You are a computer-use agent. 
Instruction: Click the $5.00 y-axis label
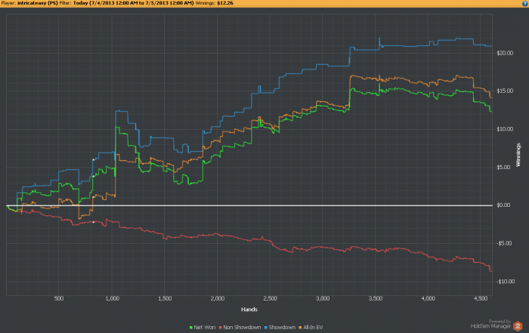click(x=503, y=167)
